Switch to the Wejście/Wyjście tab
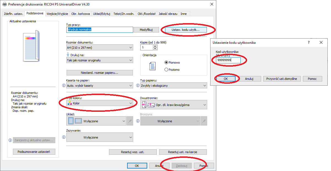Viewport: 331px width, 171px height. [x=57, y=14]
